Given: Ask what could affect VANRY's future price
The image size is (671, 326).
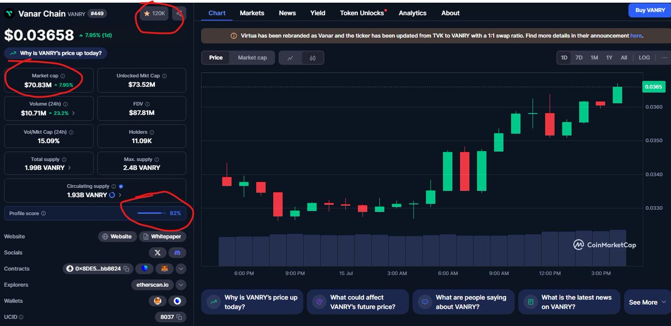Looking at the screenshot, I should [358, 302].
